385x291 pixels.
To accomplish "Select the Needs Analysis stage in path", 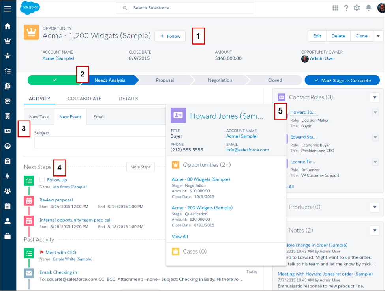I will coord(110,80).
